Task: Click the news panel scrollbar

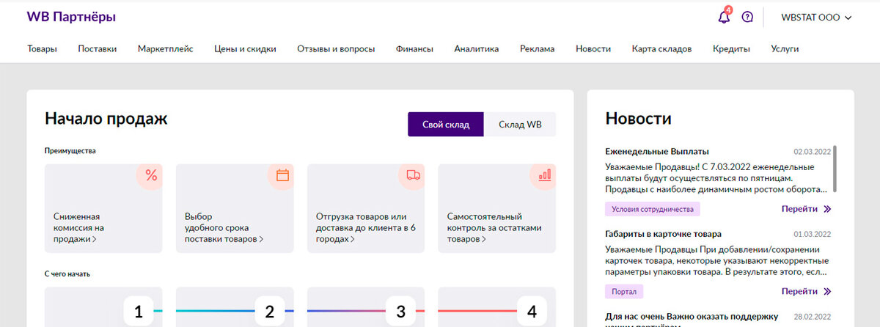Action: (x=835, y=169)
